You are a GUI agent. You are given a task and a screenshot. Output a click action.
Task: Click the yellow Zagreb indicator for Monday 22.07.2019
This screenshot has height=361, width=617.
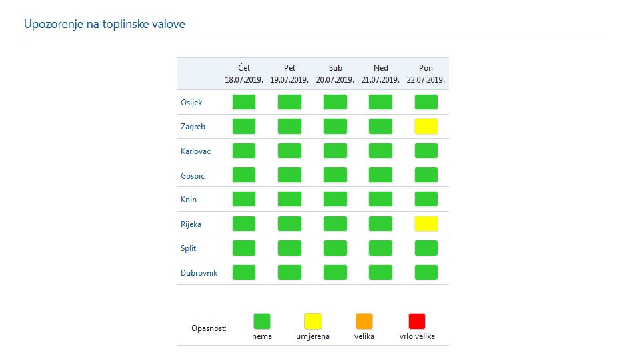[x=426, y=126]
